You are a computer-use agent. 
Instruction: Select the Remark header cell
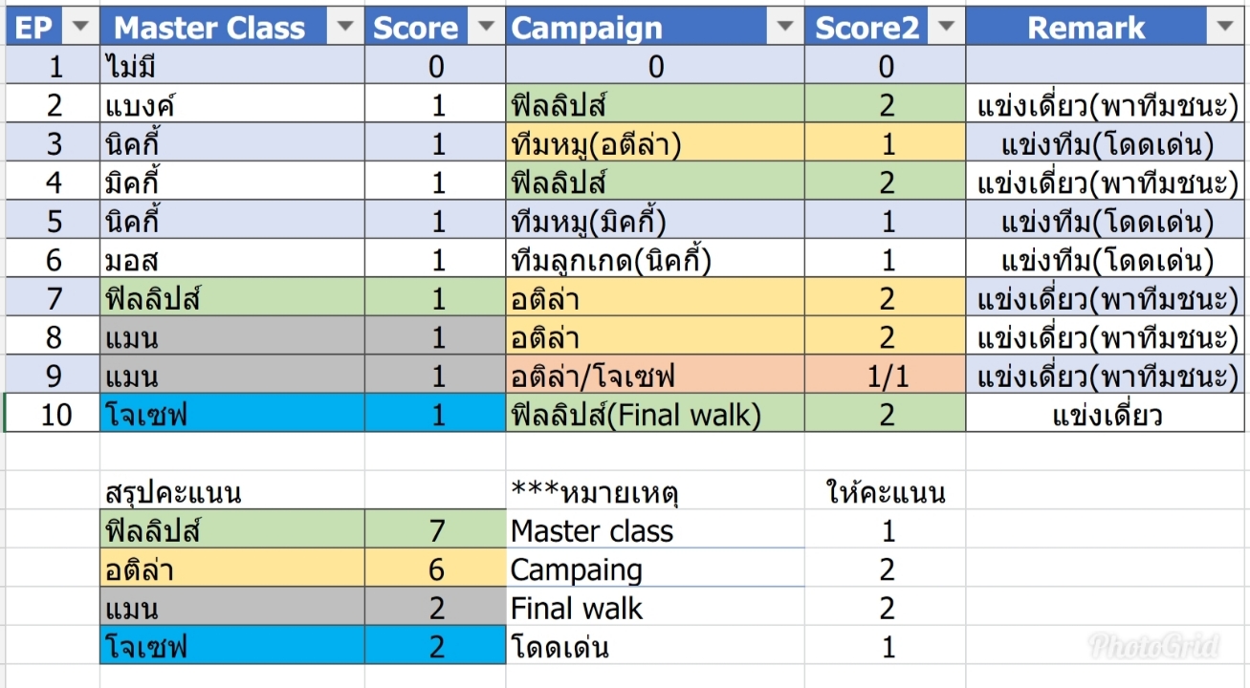[1106, 28]
